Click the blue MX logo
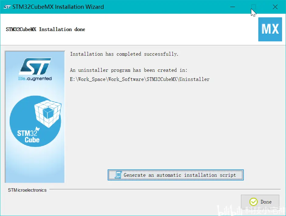286x216 pixels. [x=270, y=29]
